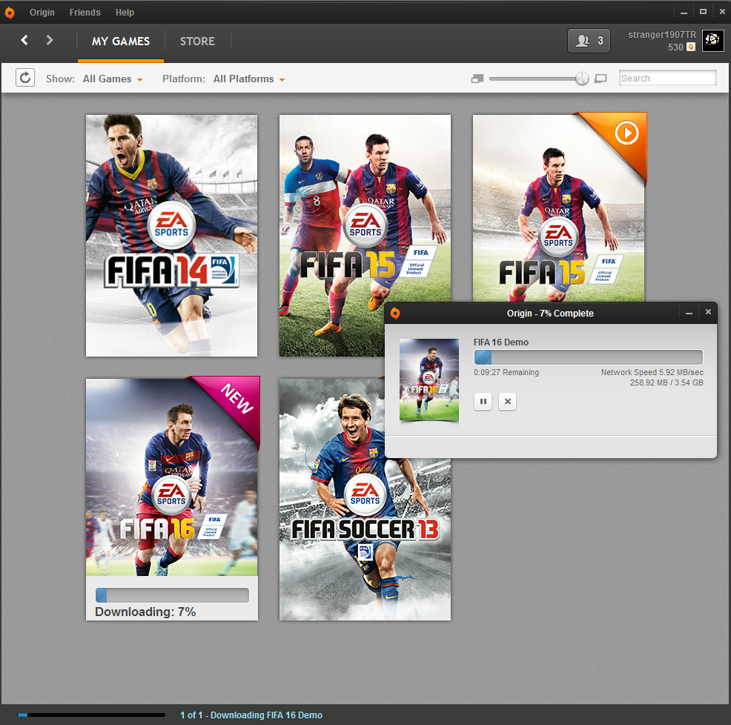Pause the FIFA 16 Demo download
731x725 pixels.
(x=483, y=402)
